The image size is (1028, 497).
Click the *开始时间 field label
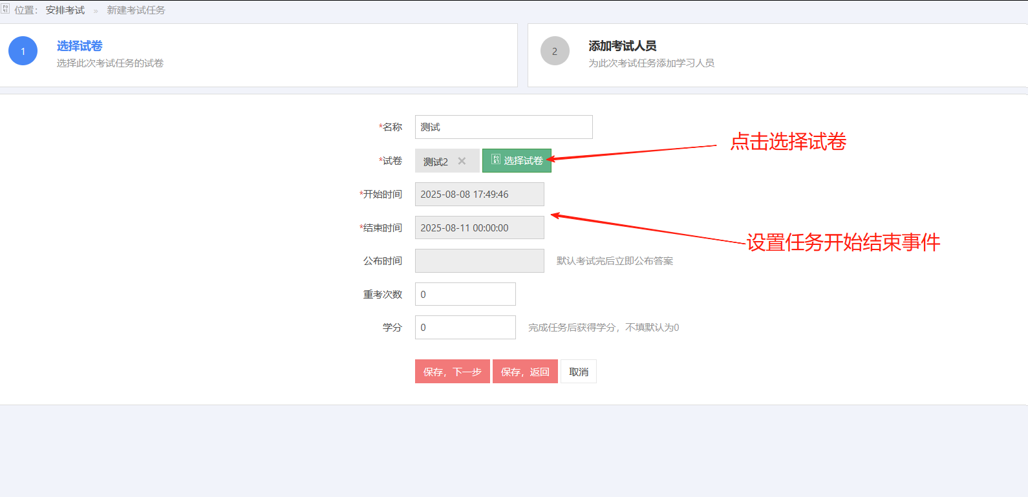coord(381,195)
